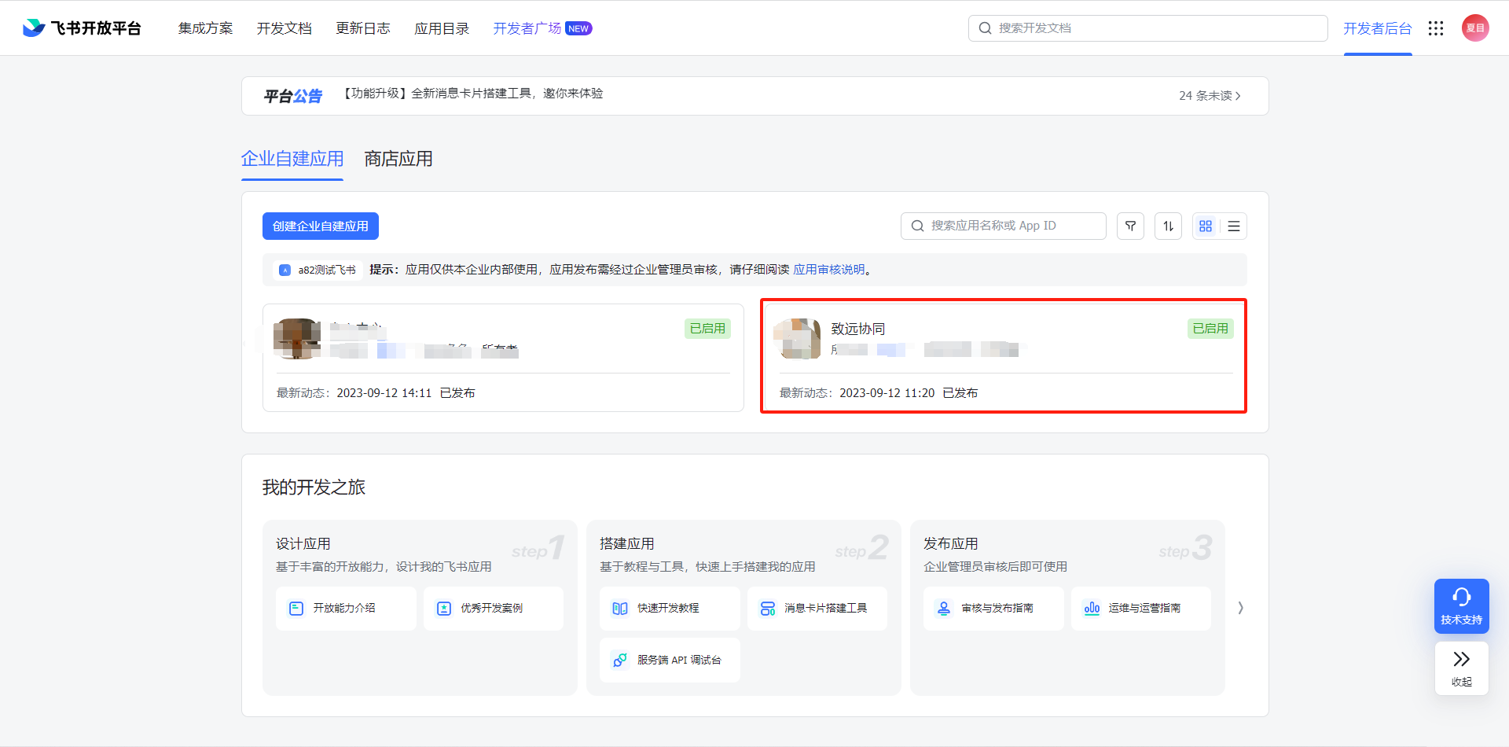
Task: Open 运维与运营指南 card
Action: pyautogui.click(x=1140, y=608)
